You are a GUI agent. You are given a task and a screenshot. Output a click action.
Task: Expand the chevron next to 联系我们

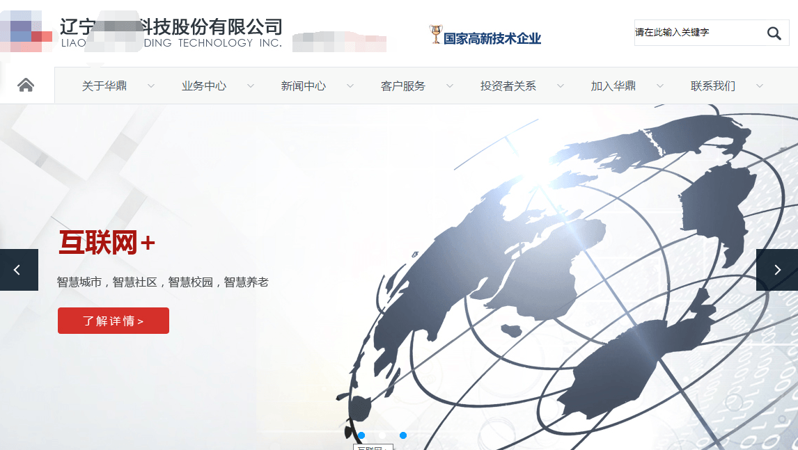click(x=759, y=86)
